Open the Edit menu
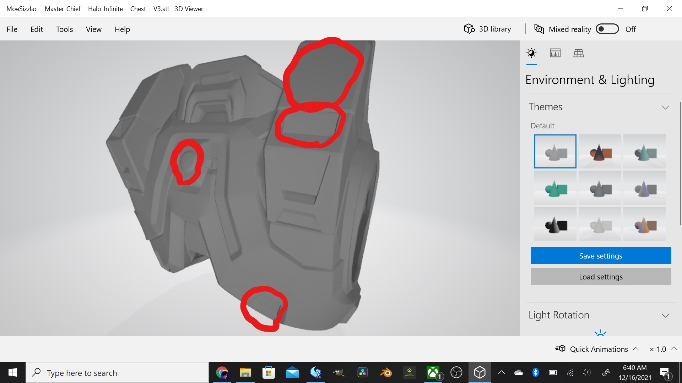The image size is (682, 383). pos(37,29)
